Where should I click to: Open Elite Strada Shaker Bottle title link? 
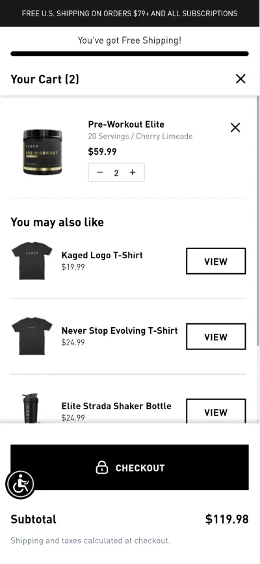click(x=116, y=406)
